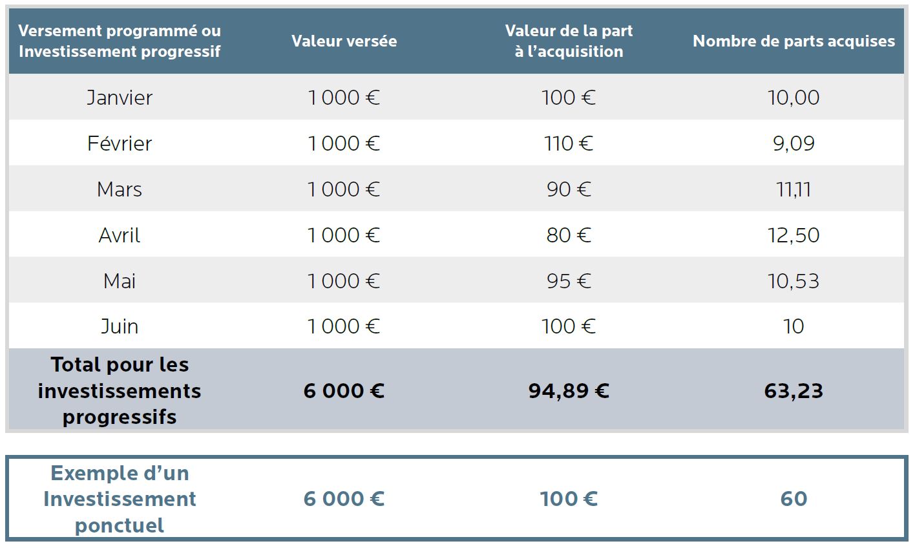Click 'Valeur de la part à l'acquisition' header
915x548 pixels.
[x=569, y=41]
